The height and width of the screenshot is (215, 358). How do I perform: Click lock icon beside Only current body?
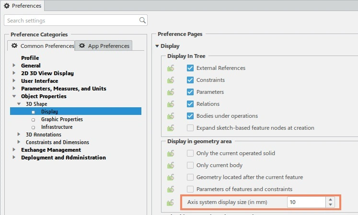pos(170,165)
